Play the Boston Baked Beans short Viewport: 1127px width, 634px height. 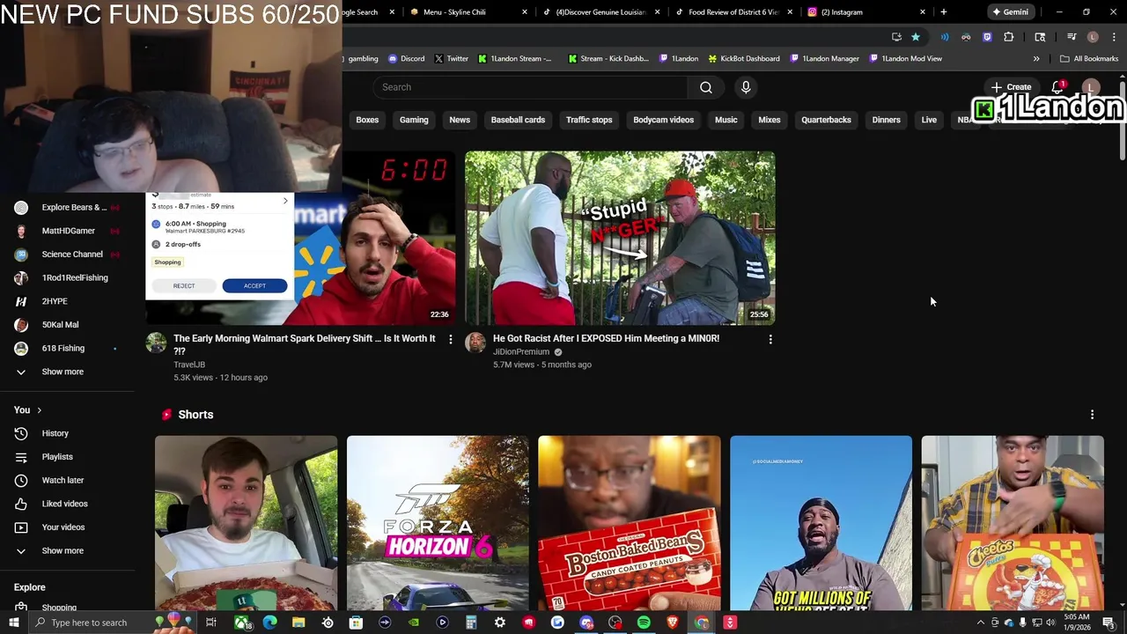pyautogui.click(x=629, y=523)
